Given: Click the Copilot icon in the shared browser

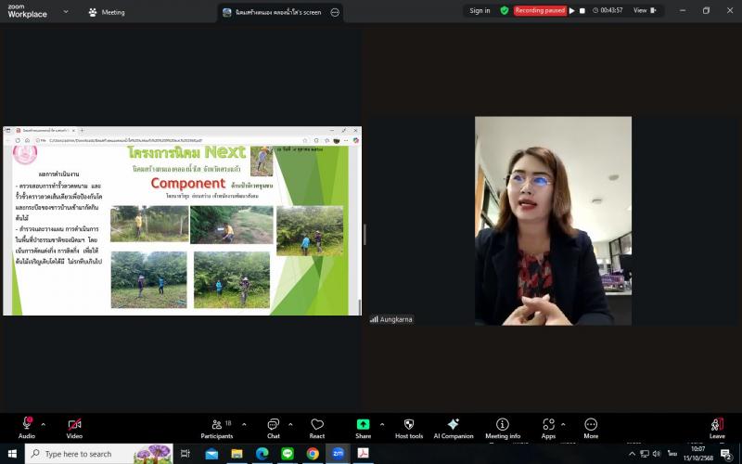Looking at the screenshot, I should click(355, 141).
